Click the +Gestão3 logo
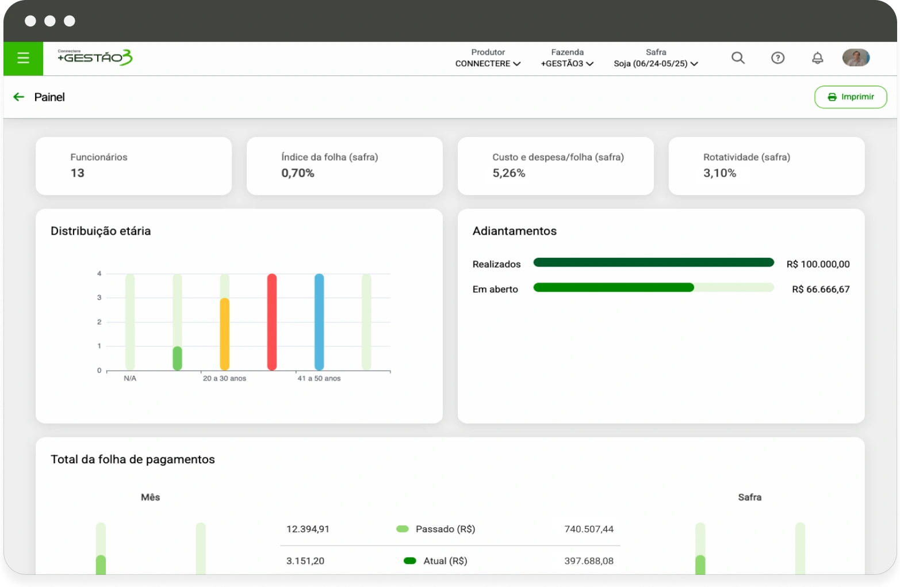 coord(95,58)
